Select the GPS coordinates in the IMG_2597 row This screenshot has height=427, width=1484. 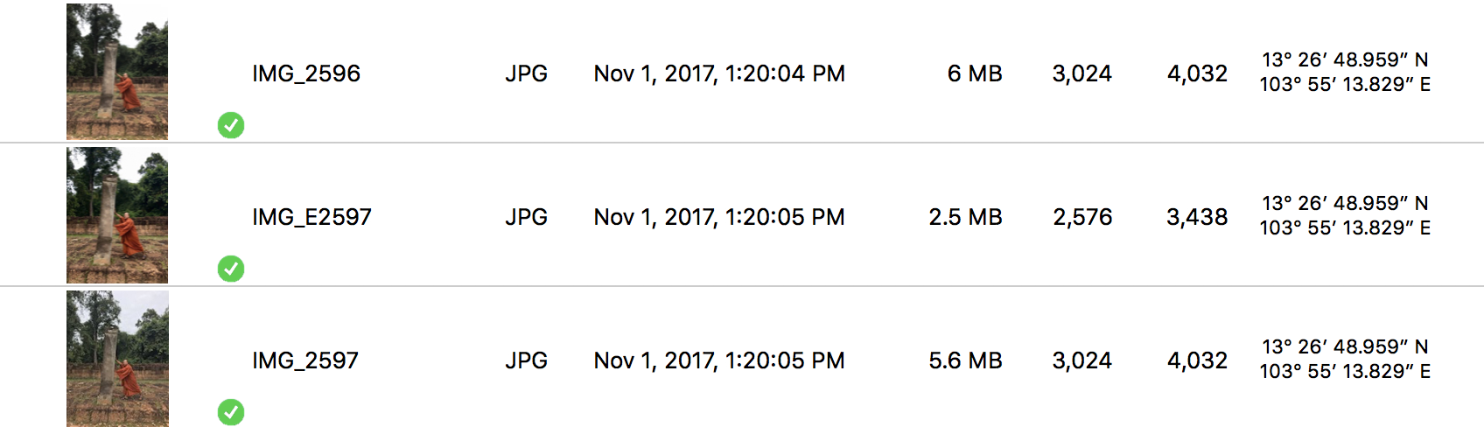point(1345,359)
